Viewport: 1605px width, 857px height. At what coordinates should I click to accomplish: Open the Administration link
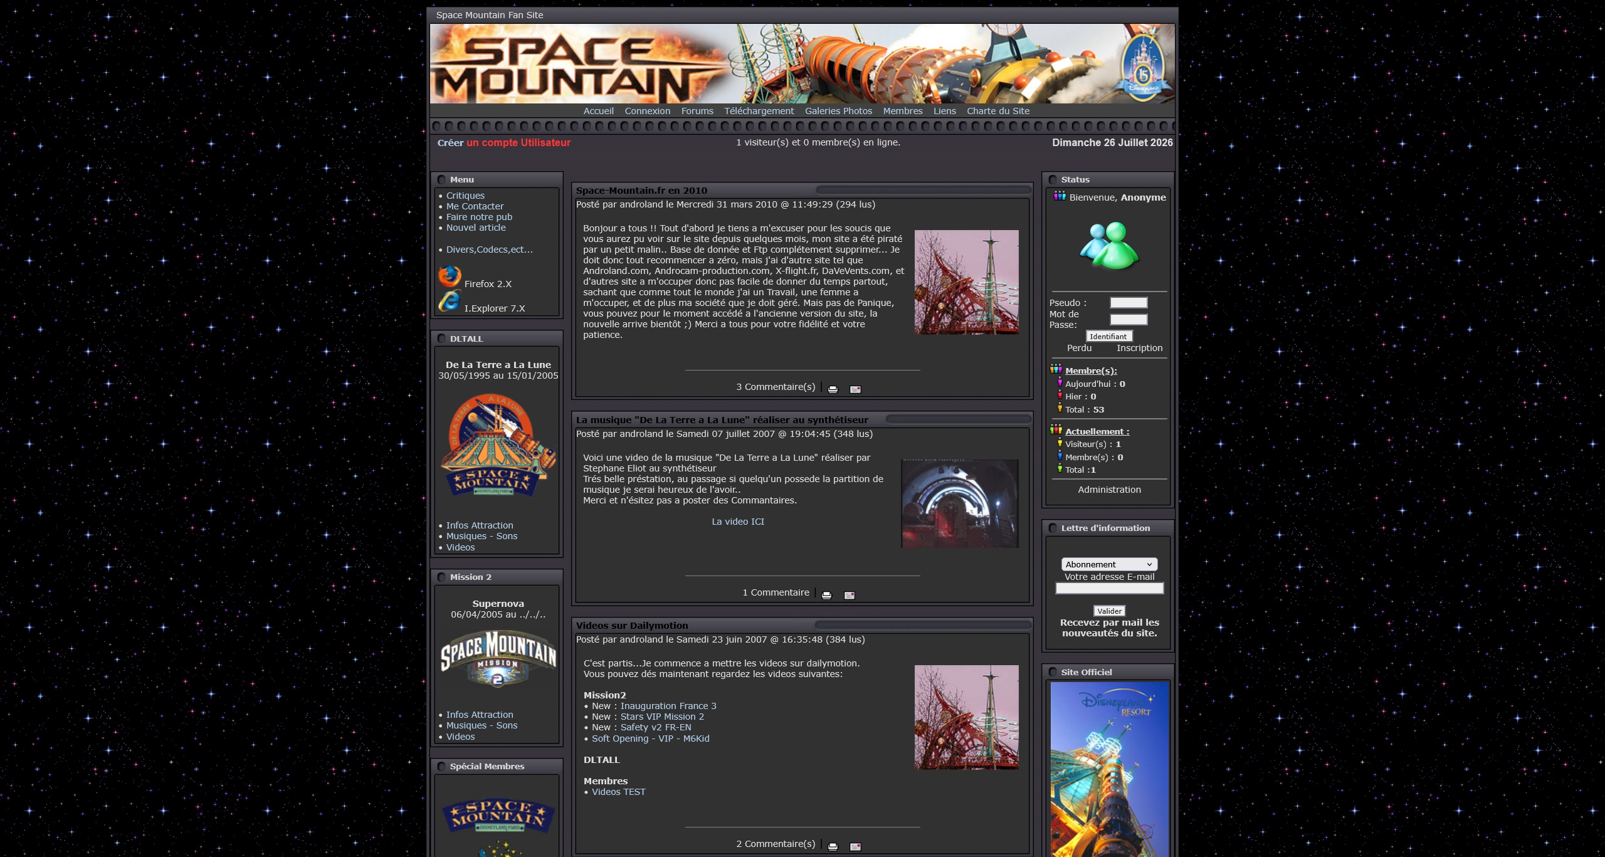[1109, 490]
